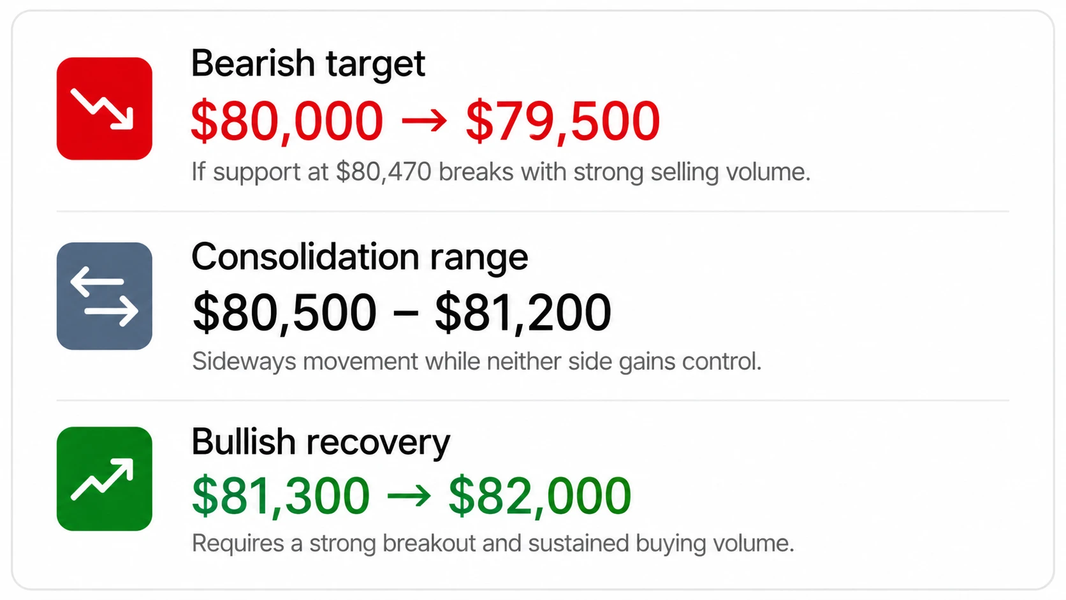Click the $81,200 consolidation upper bound

pyautogui.click(x=523, y=312)
